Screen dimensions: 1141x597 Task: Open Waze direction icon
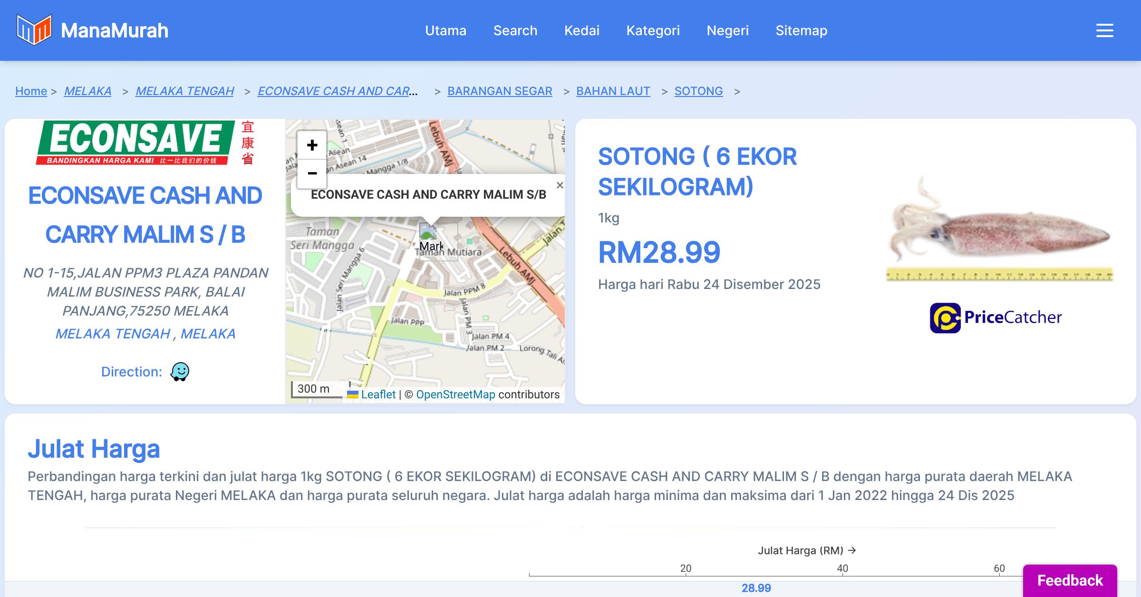tap(180, 372)
